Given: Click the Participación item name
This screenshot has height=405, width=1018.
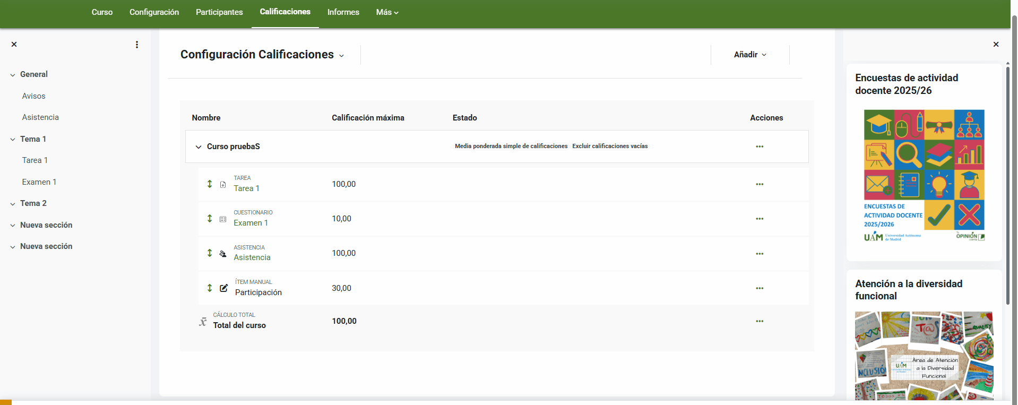Looking at the screenshot, I should [x=258, y=292].
